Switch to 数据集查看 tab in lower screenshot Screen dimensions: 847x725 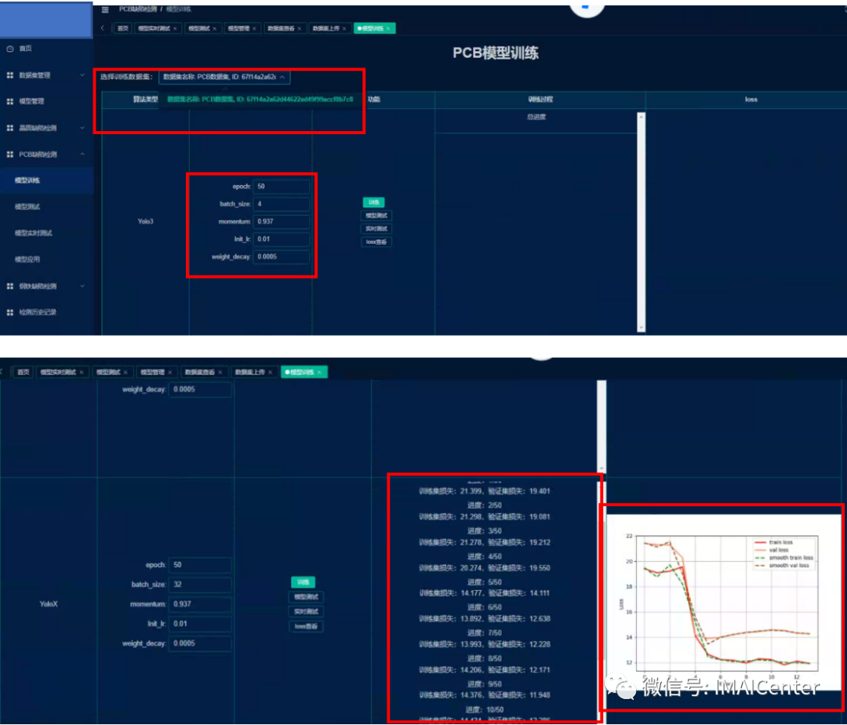(199, 372)
